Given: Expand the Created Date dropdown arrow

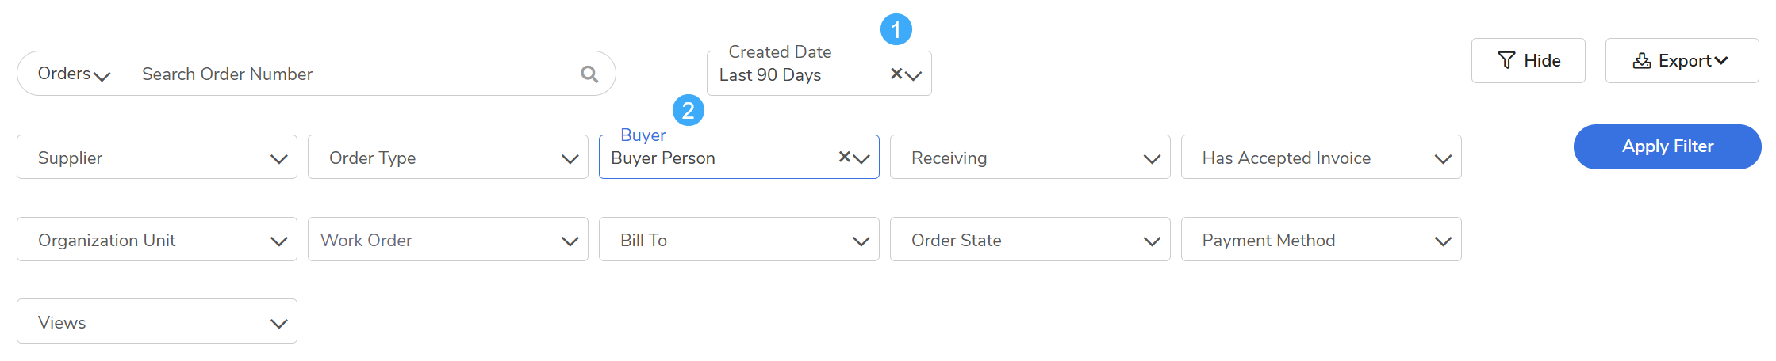Looking at the screenshot, I should click(x=915, y=75).
